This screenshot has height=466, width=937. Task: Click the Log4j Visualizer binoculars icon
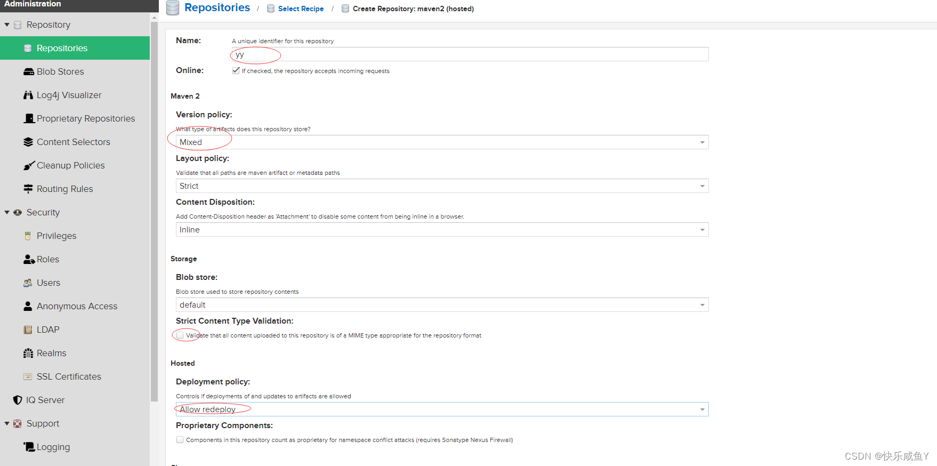[28, 95]
